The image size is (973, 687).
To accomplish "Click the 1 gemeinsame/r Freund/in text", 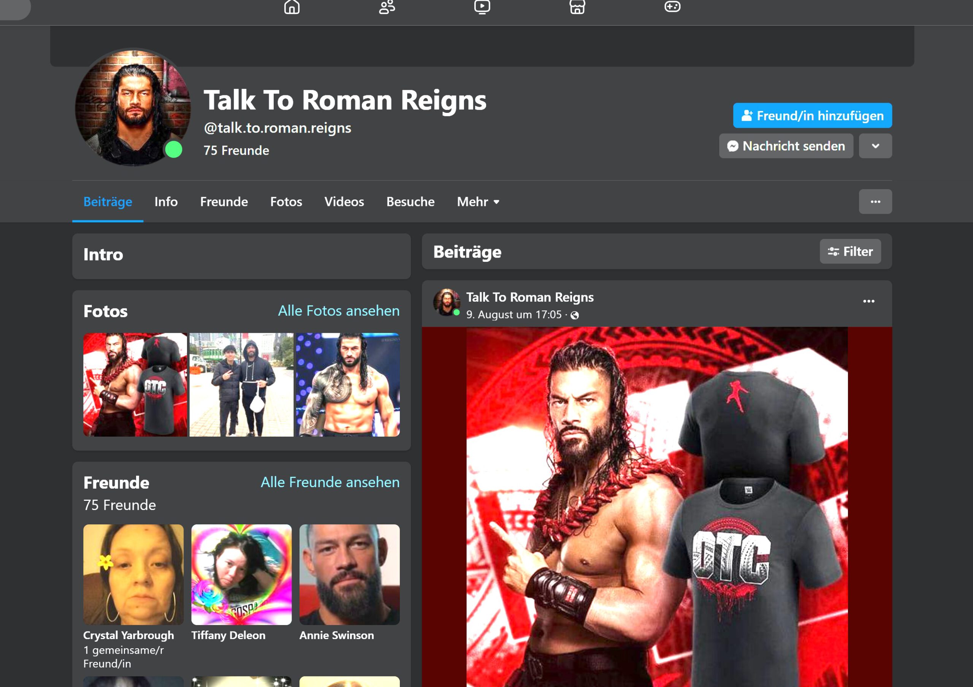I will 123,657.
